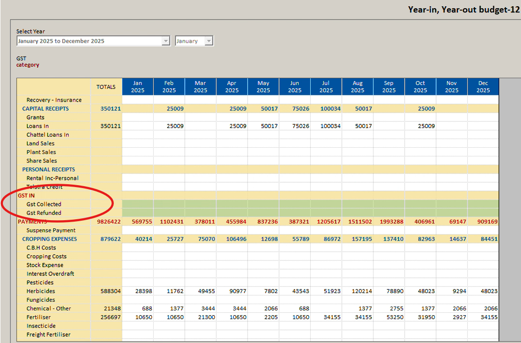Image resolution: width=521 pixels, height=343 pixels.
Task: Click the Herbicides Aug value 120214
Action: point(362,291)
